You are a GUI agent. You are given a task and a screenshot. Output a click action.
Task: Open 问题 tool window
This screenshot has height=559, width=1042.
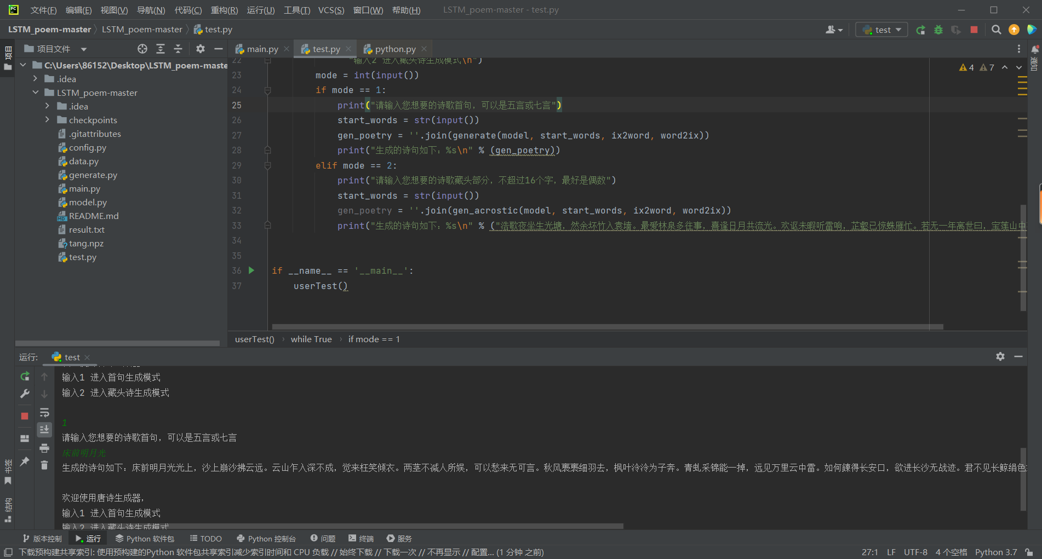click(323, 539)
